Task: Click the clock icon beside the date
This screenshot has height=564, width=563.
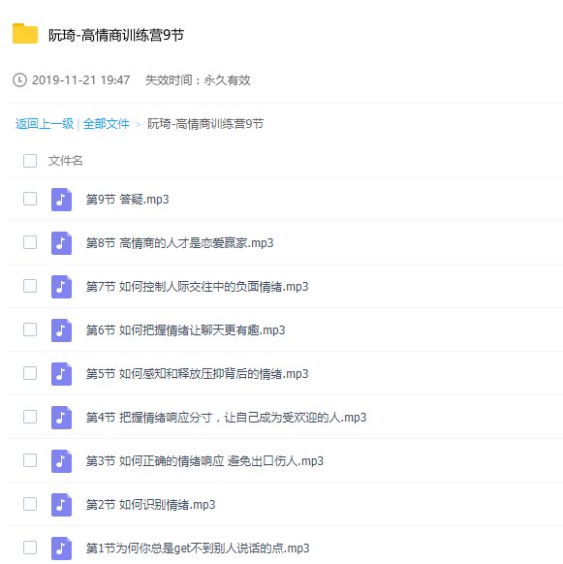Action: [x=19, y=79]
